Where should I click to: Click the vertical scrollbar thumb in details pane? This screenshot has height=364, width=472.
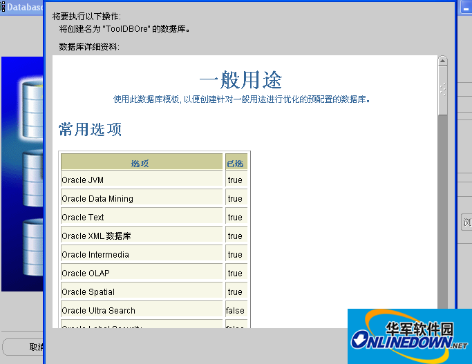tap(442, 90)
